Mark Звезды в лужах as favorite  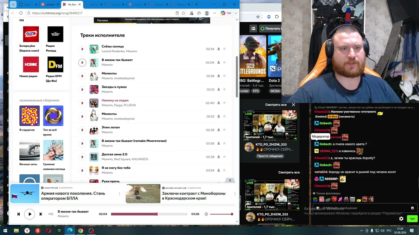click(x=224, y=89)
